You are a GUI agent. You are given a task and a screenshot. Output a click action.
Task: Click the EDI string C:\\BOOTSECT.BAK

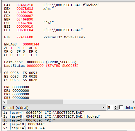click(x=63, y=30)
